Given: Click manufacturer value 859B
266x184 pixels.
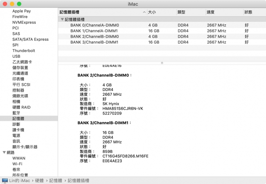Looking at the screenshot, I should click(108, 151).
